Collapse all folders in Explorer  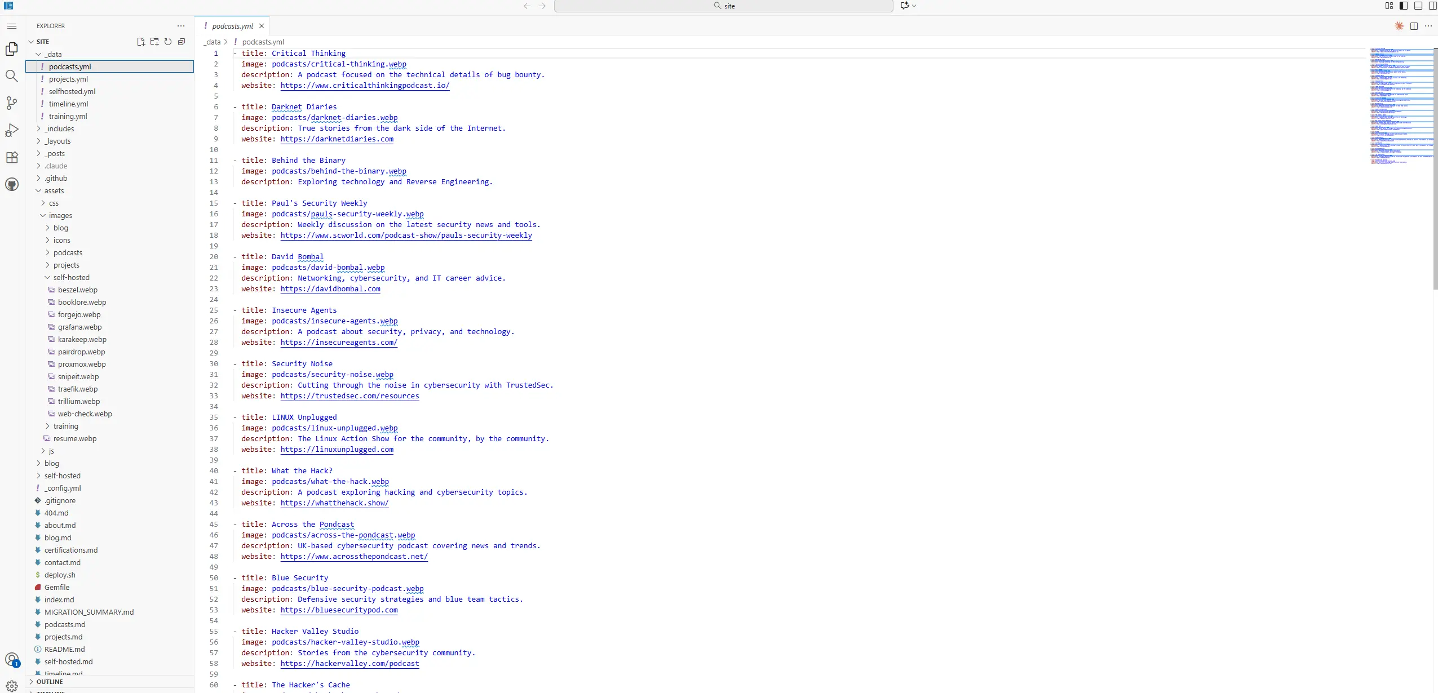pos(182,42)
